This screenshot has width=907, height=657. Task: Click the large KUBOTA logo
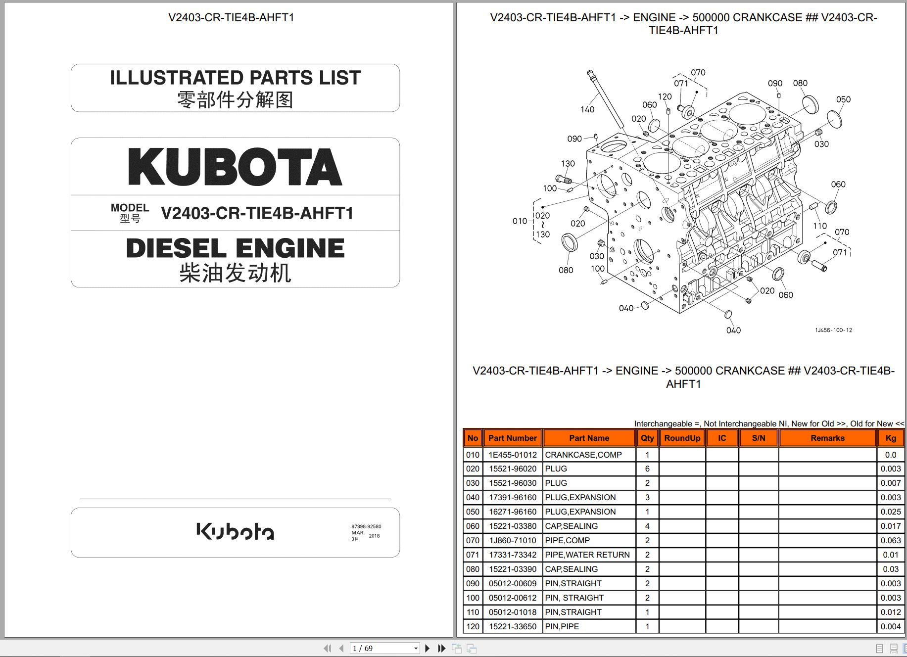(235, 167)
